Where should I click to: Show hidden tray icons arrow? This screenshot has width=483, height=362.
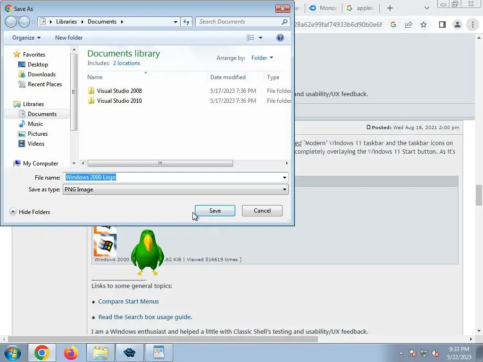(x=401, y=353)
